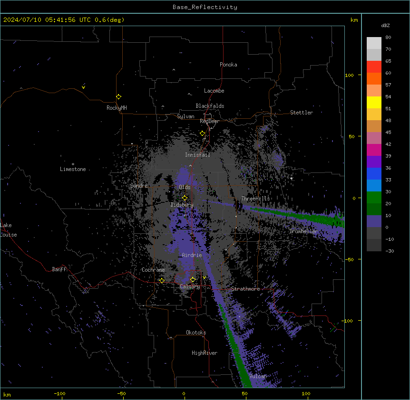Click the Banff town label
Image resolution: width=410 pixels, height=400 pixels.
coord(59,269)
